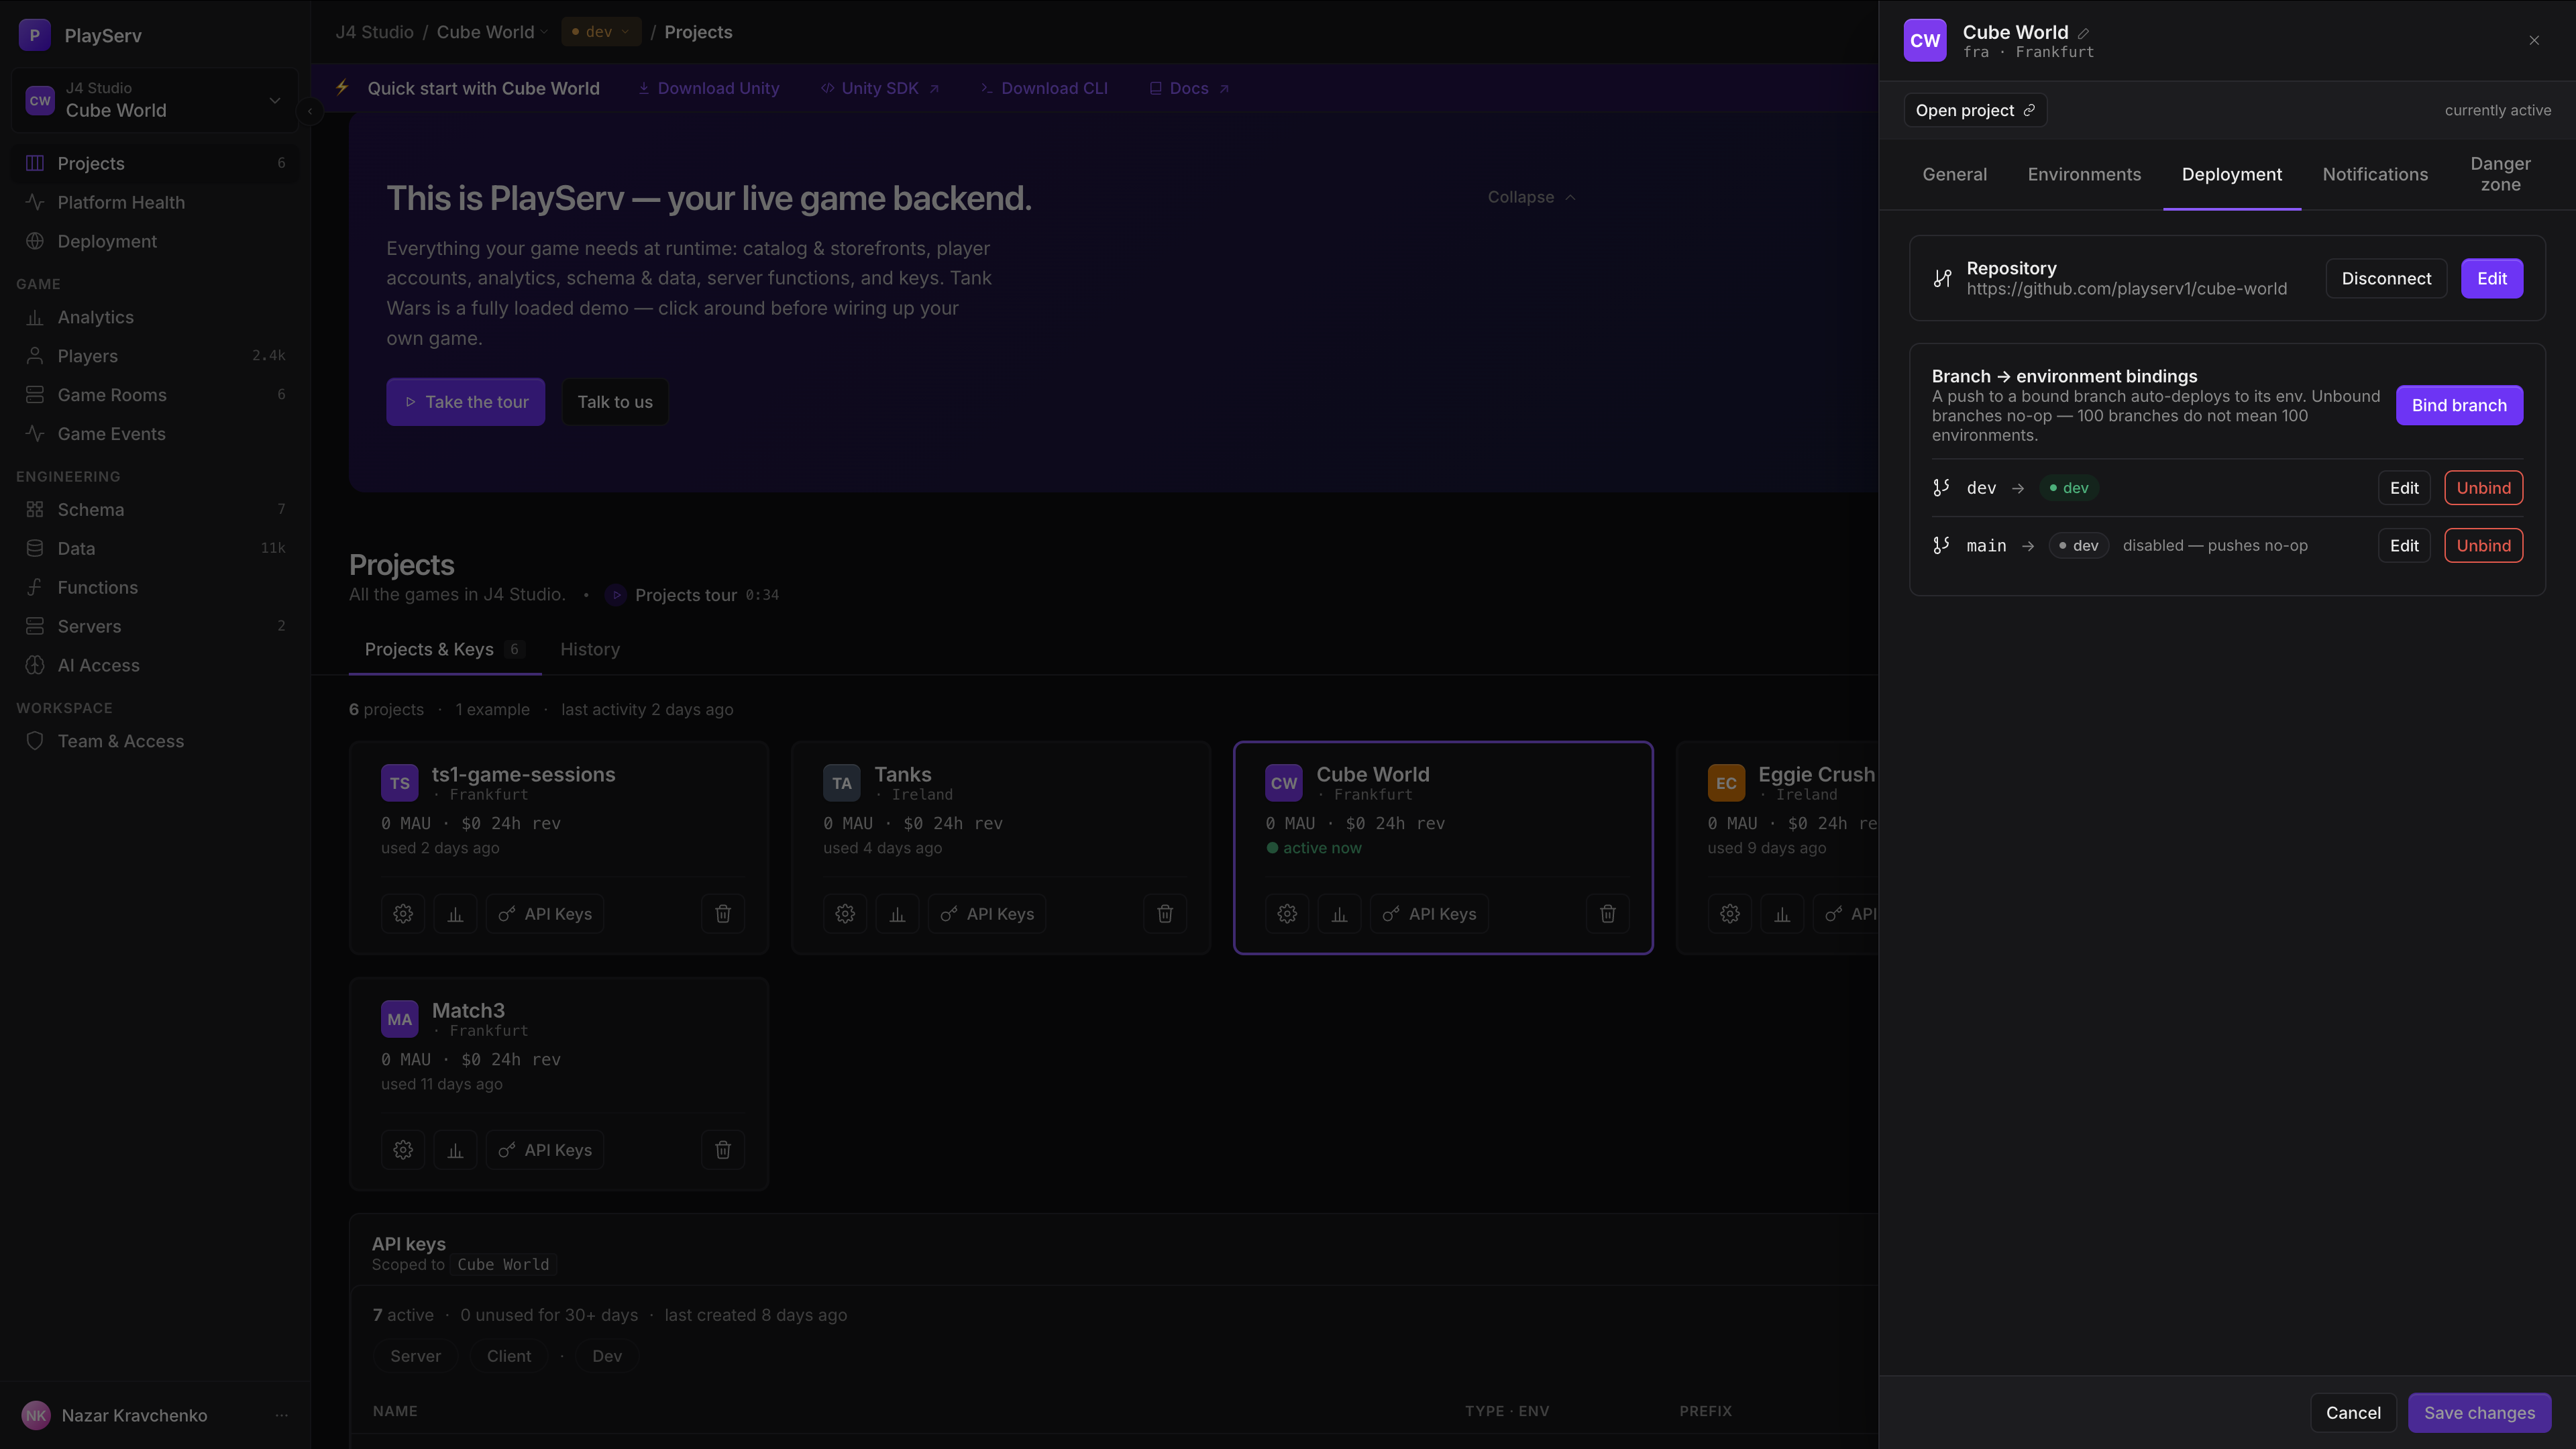
Task: Click the Bind branch button
Action: tap(2459, 405)
